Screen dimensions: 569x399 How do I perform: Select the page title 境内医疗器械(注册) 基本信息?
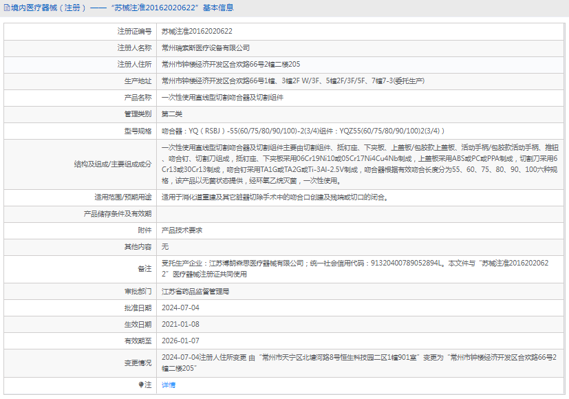(x=122, y=8)
